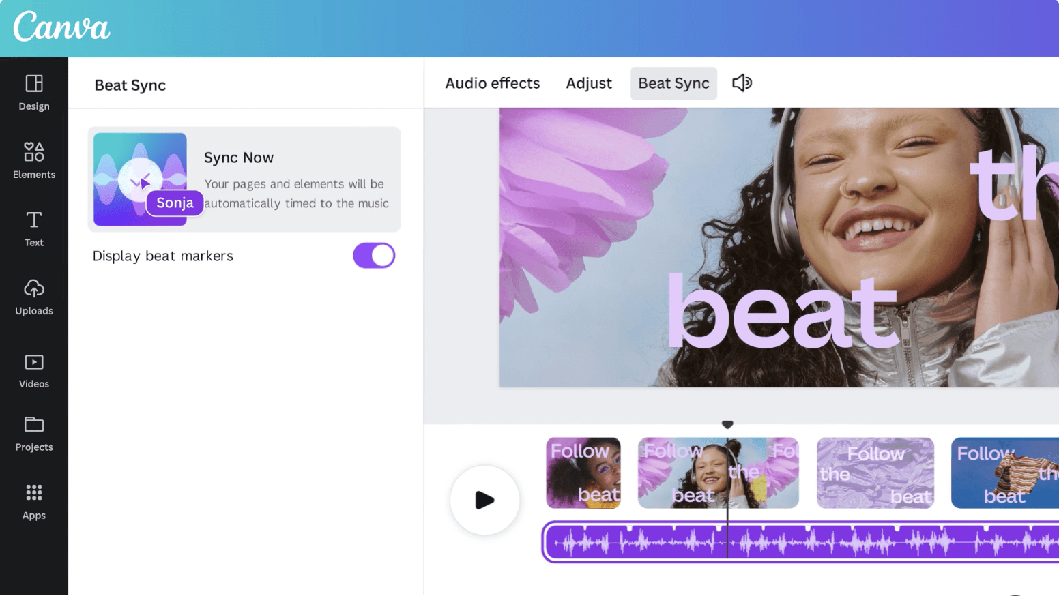This screenshot has width=1059, height=596.
Task: Open the Elements sidebar icon
Action: tap(34, 161)
